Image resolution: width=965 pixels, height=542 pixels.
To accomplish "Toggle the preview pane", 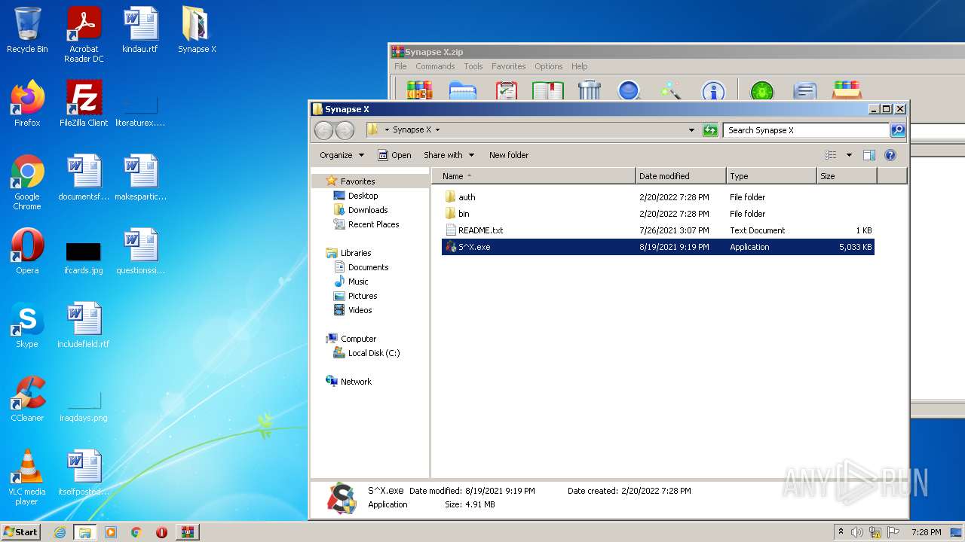I will click(869, 155).
